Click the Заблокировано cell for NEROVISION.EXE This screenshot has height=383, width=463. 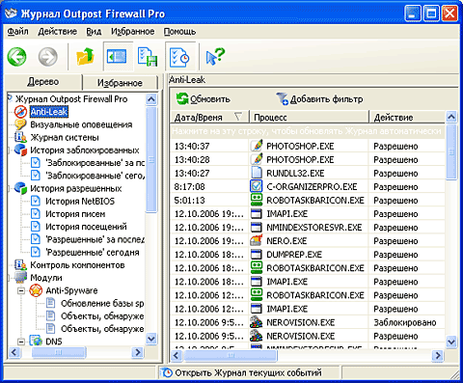coord(405,322)
